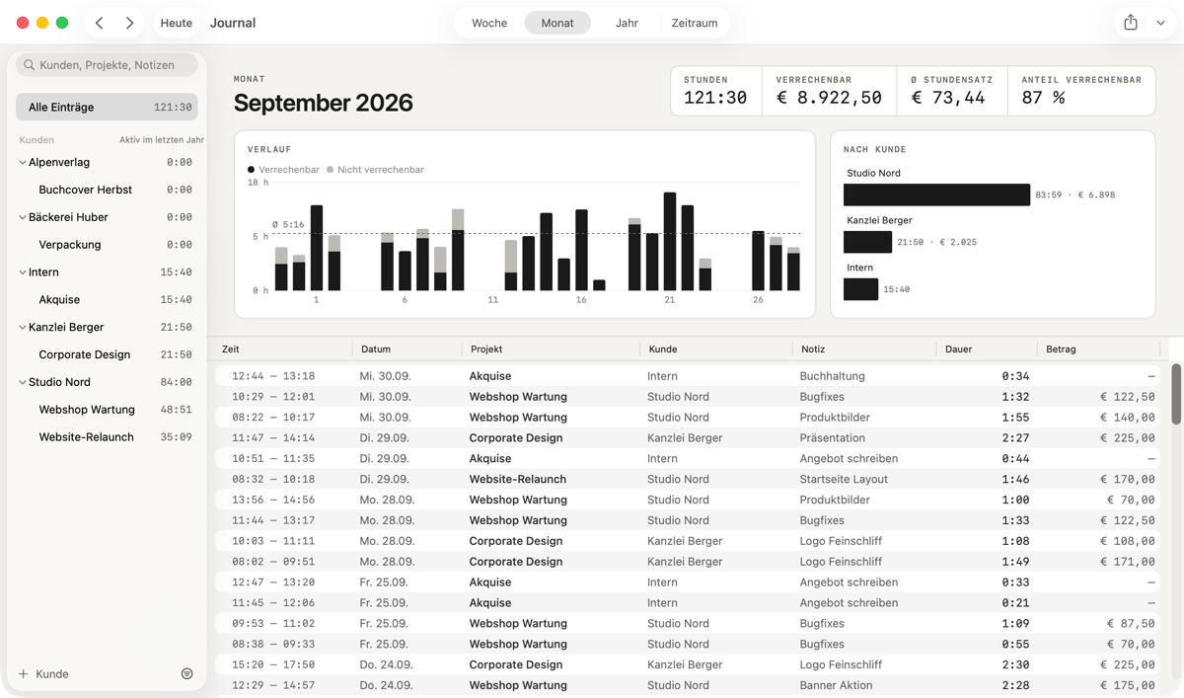
Task: Click the magnifier icon in search
Action: (30, 65)
